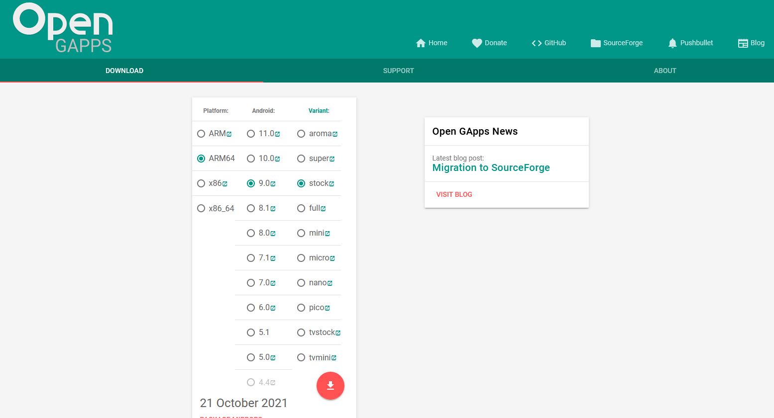The image size is (774, 418).
Task: Switch to the SUPPORT tab
Action: 398,71
